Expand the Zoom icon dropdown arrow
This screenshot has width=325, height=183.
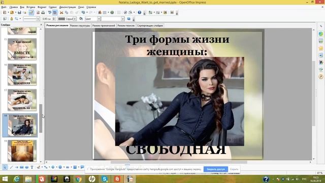[x=134, y=12]
